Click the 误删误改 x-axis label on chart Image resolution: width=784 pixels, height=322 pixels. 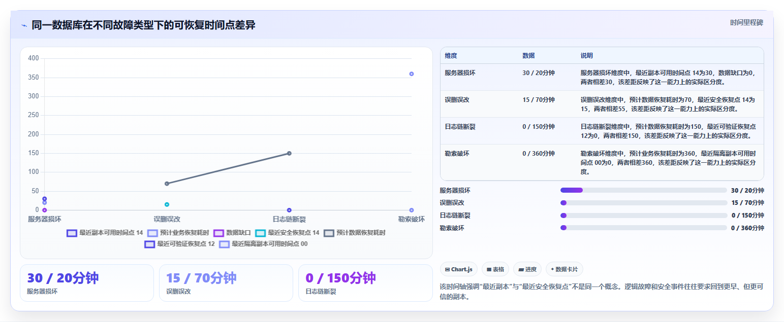click(167, 219)
